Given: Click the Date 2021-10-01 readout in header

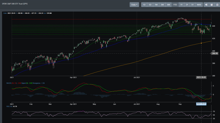Looking at the screenshot, I should (9, 13).
